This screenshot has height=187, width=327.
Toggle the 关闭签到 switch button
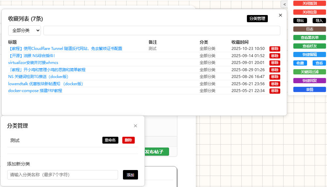point(309,3)
